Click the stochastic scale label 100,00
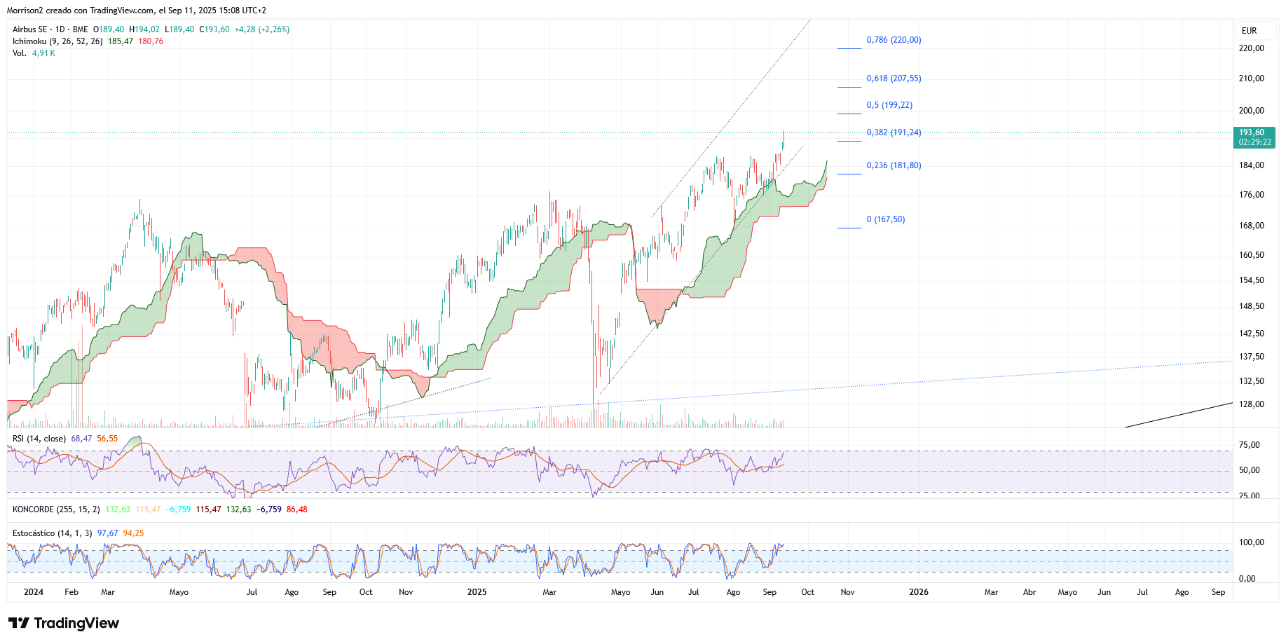1286x644 pixels. [x=1252, y=542]
